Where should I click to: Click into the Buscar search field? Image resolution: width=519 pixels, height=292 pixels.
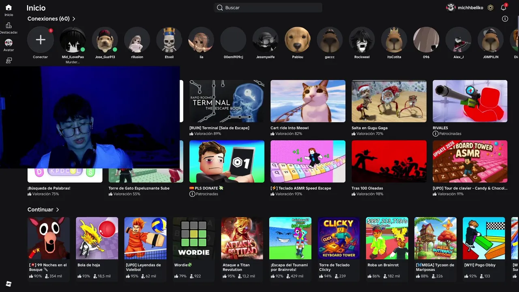[268, 8]
